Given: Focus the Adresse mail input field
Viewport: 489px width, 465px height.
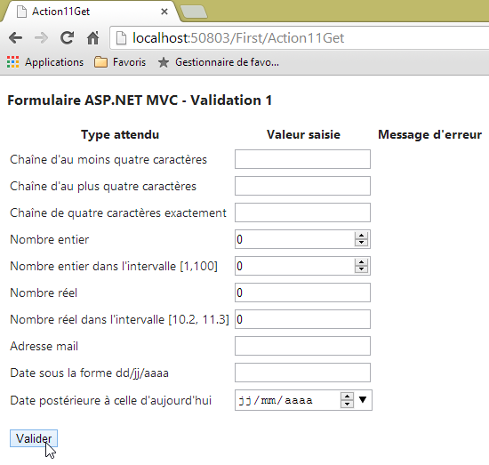Looking at the screenshot, I should (302, 346).
